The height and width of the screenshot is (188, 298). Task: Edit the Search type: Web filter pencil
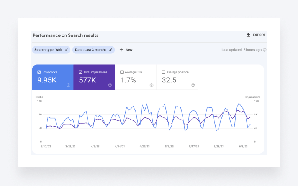tap(67, 50)
